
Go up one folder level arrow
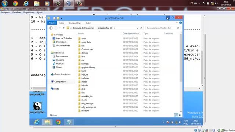(64, 28)
